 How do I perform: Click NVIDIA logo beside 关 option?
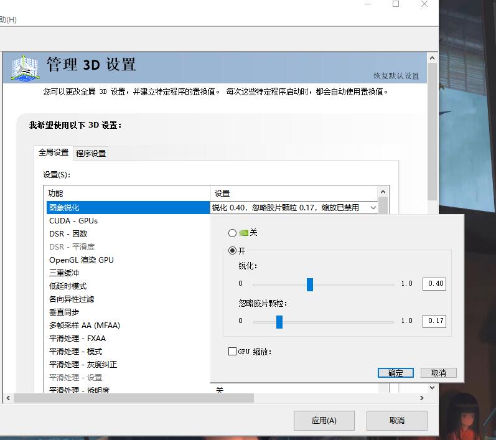click(243, 233)
